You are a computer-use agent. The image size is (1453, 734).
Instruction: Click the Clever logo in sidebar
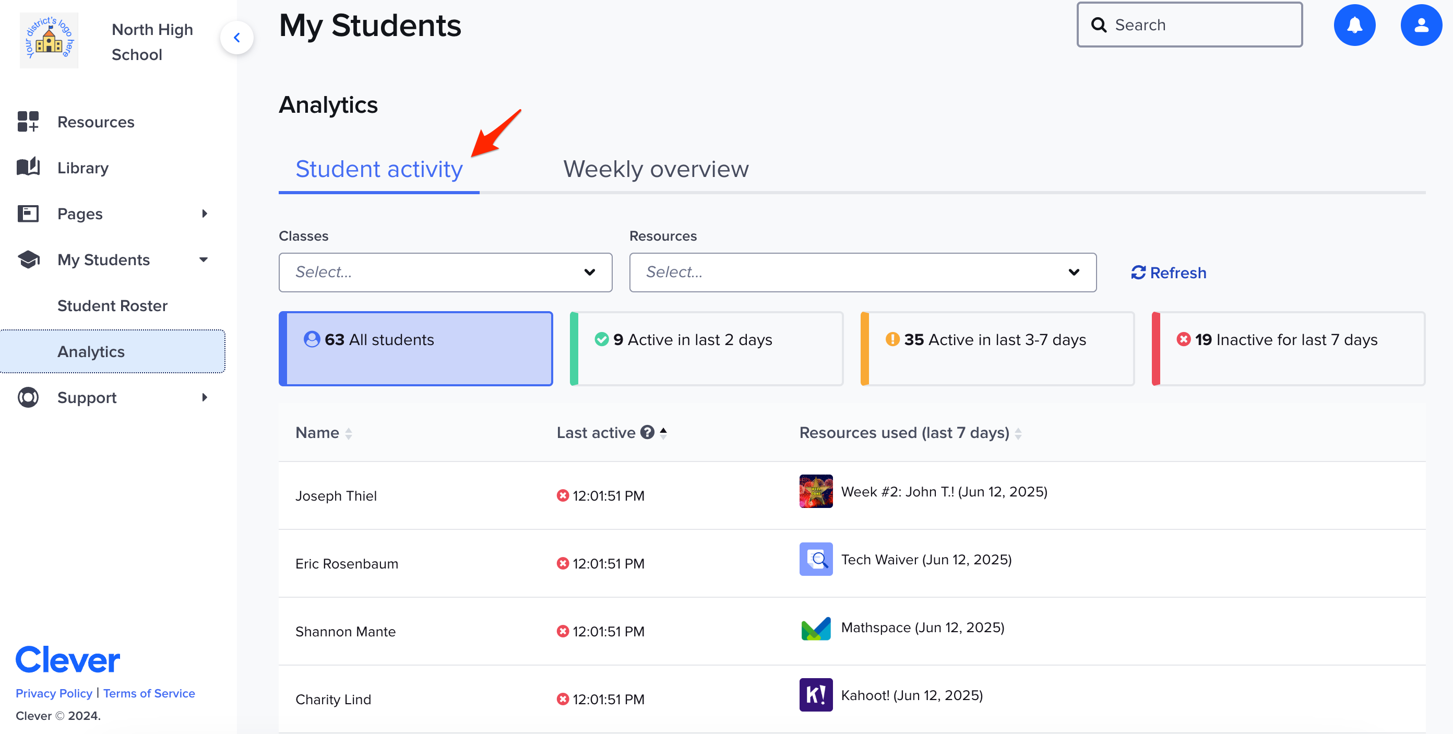(x=68, y=660)
